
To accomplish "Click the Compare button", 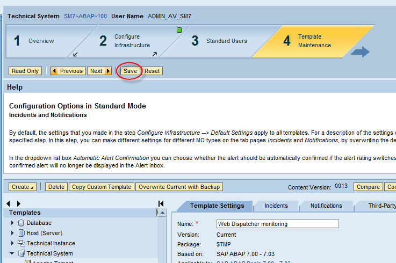I will [x=368, y=187].
